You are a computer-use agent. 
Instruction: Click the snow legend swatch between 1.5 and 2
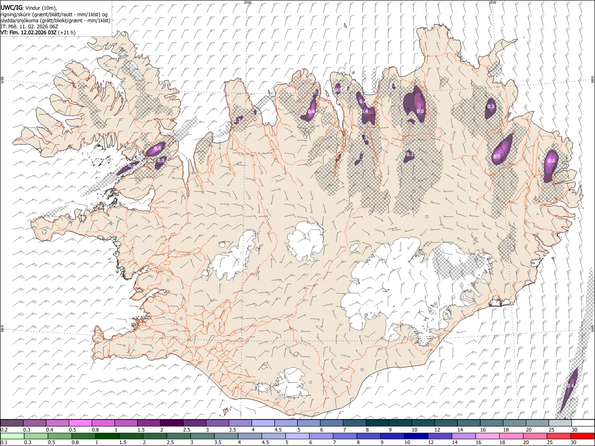tap(149, 423)
